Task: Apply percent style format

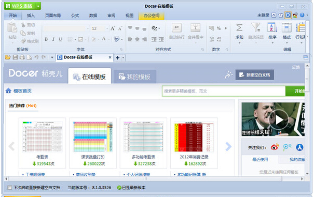Action: (219, 28)
